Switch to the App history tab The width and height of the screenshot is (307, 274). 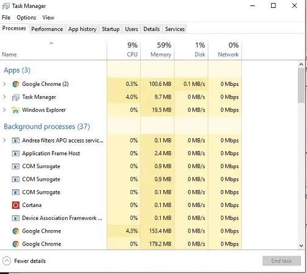pyautogui.click(x=82, y=29)
